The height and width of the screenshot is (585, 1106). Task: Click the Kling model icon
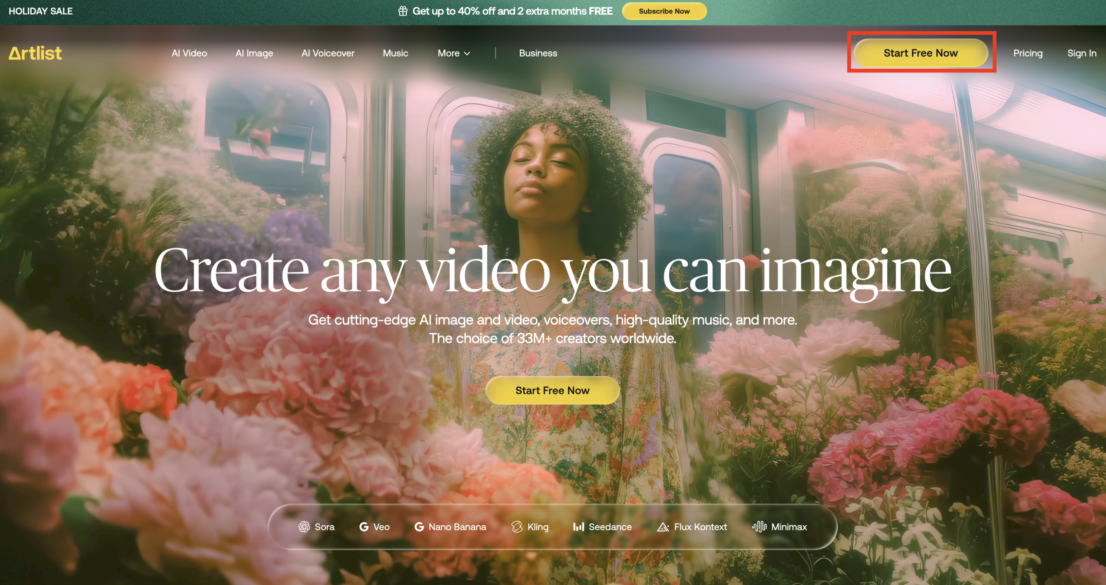coord(517,527)
